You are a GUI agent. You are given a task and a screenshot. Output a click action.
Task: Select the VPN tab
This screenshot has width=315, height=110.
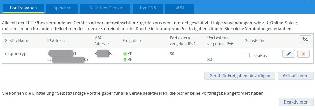[180, 8]
